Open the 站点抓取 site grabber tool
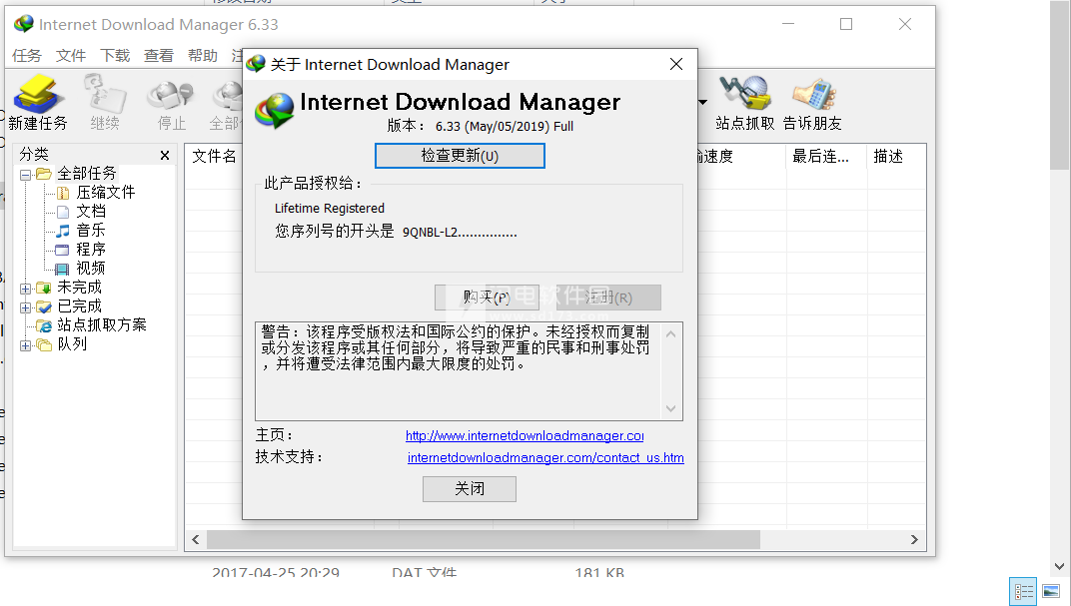The image size is (1071, 606). point(744,103)
